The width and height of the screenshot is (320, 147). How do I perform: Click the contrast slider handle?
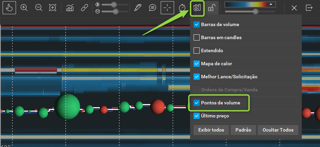pos(115,11)
